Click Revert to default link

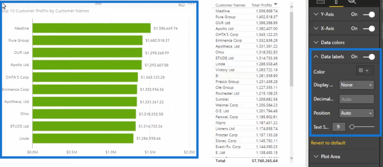coord(328,143)
